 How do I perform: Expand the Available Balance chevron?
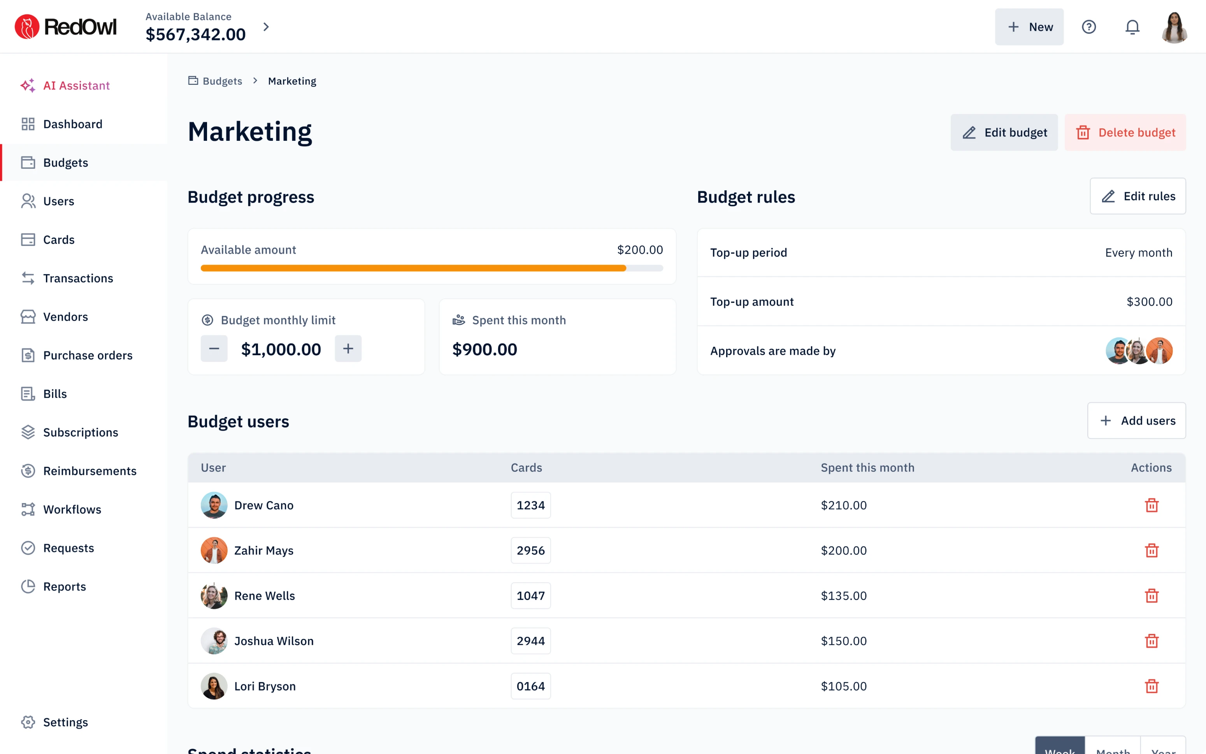(266, 27)
